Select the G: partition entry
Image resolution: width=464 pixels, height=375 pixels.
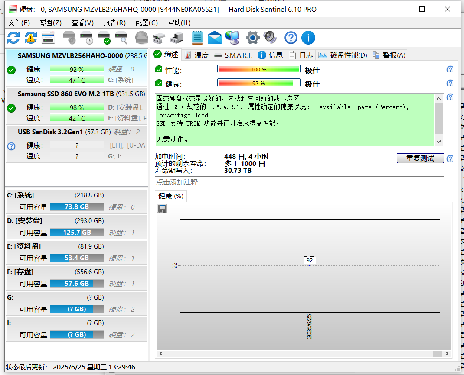coord(77,304)
